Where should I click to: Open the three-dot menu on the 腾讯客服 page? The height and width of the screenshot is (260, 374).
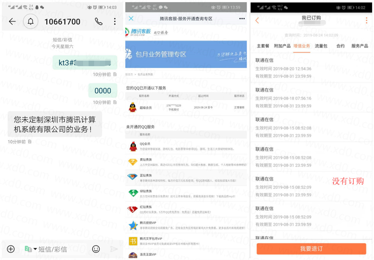pyautogui.click(x=242, y=19)
